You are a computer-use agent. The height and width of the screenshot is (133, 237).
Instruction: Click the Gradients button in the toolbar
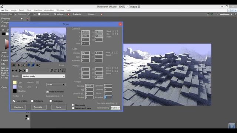pyautogui.click(x=77, y=14)
